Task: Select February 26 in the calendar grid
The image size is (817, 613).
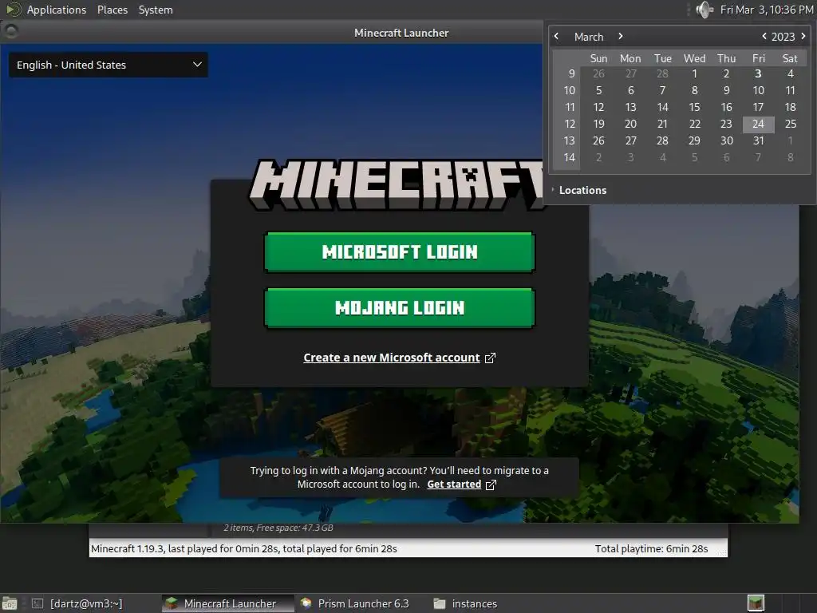Action: point(598,74)
